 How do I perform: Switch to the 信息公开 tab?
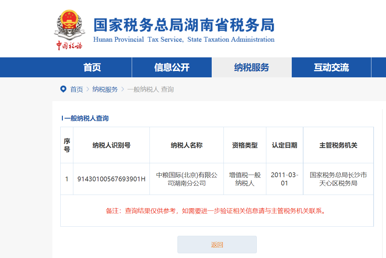pyautogui.click(x=172, y=67)
